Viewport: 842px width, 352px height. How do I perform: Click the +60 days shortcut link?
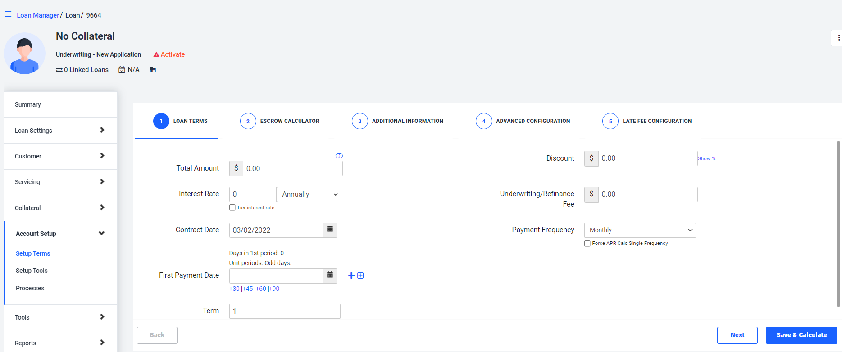(261, 289)
